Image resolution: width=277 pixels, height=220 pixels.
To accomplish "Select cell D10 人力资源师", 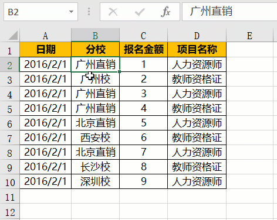I will coord(197,181).
